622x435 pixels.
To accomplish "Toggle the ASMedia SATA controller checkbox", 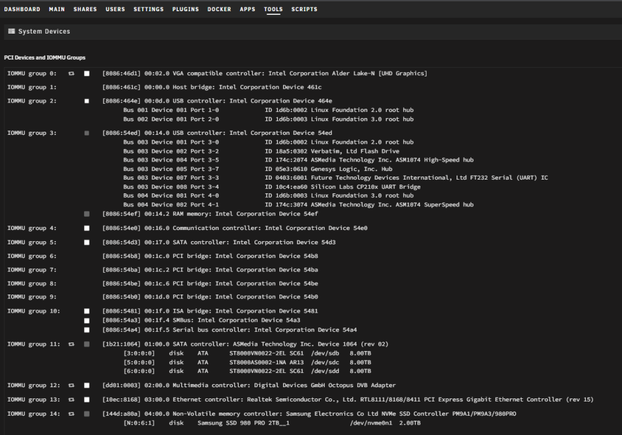I will 86,344.
